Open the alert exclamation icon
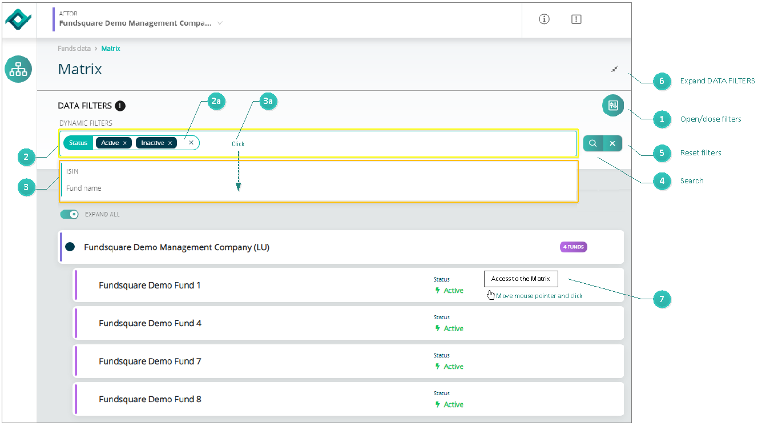Screen dimensions: 758x426 coord(576,19)
